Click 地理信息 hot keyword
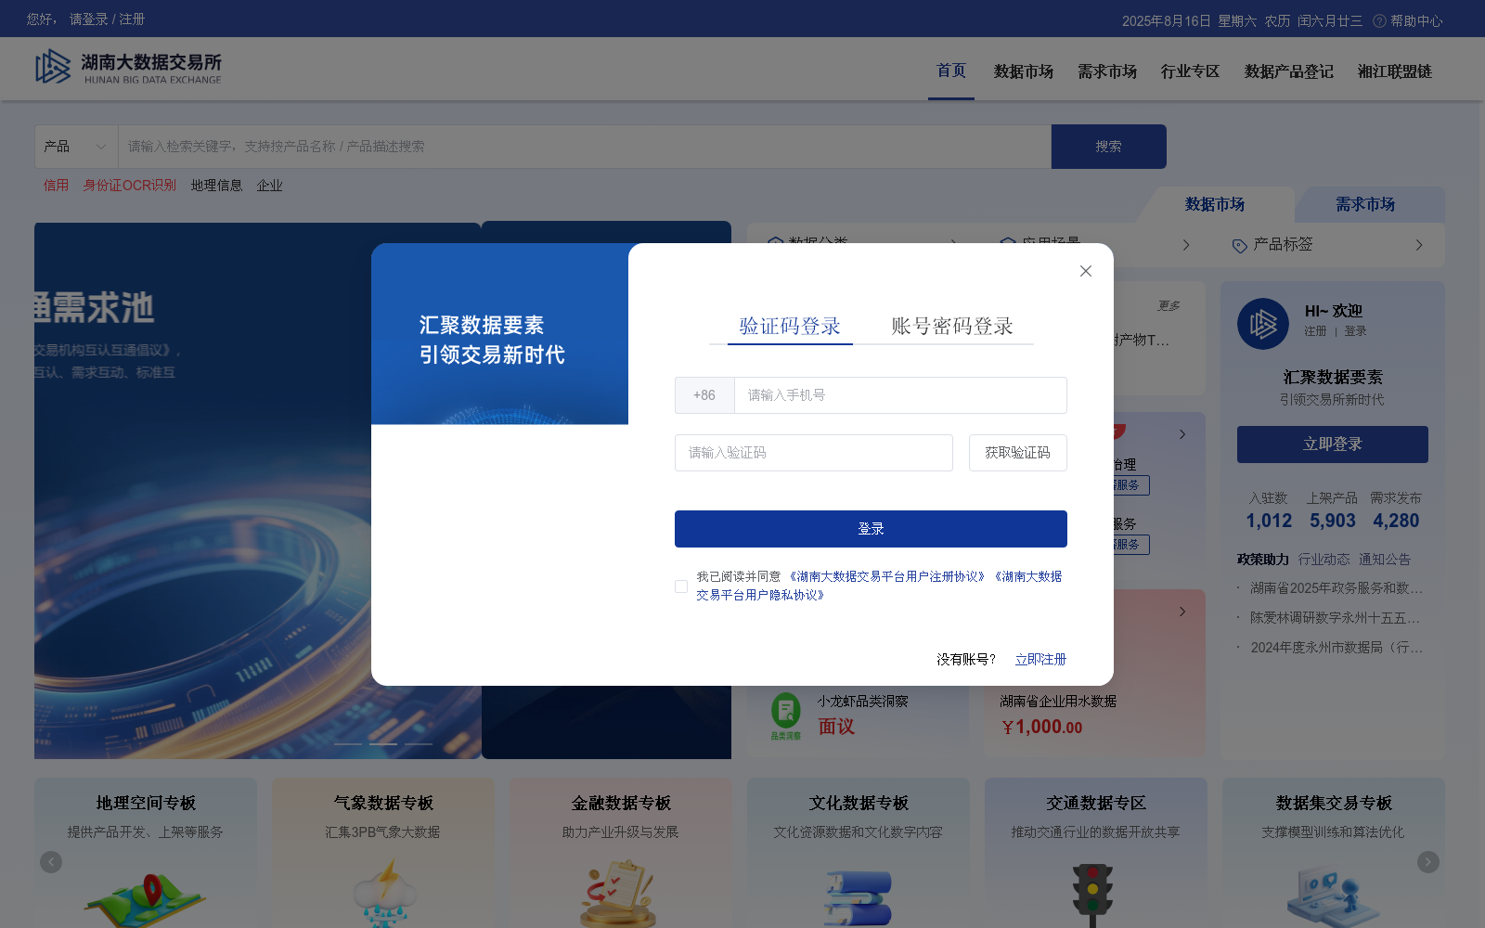Image resolution: width=1485 pixels, height=928 pixels. point(216,186)
